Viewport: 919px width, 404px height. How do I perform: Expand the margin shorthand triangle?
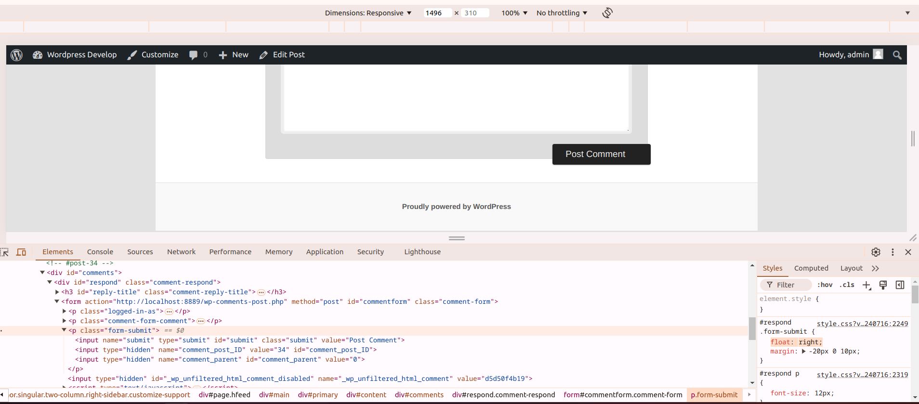click(x=803, y=352)
